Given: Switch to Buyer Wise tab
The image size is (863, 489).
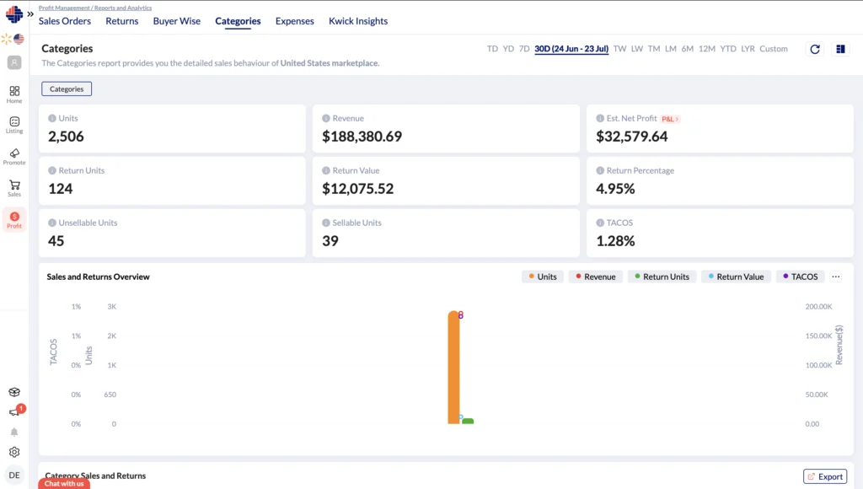Looking at the screenshot, I should pos(177,21).
